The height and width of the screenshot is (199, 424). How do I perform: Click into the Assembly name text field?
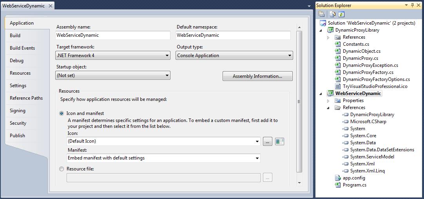[113, 35]
